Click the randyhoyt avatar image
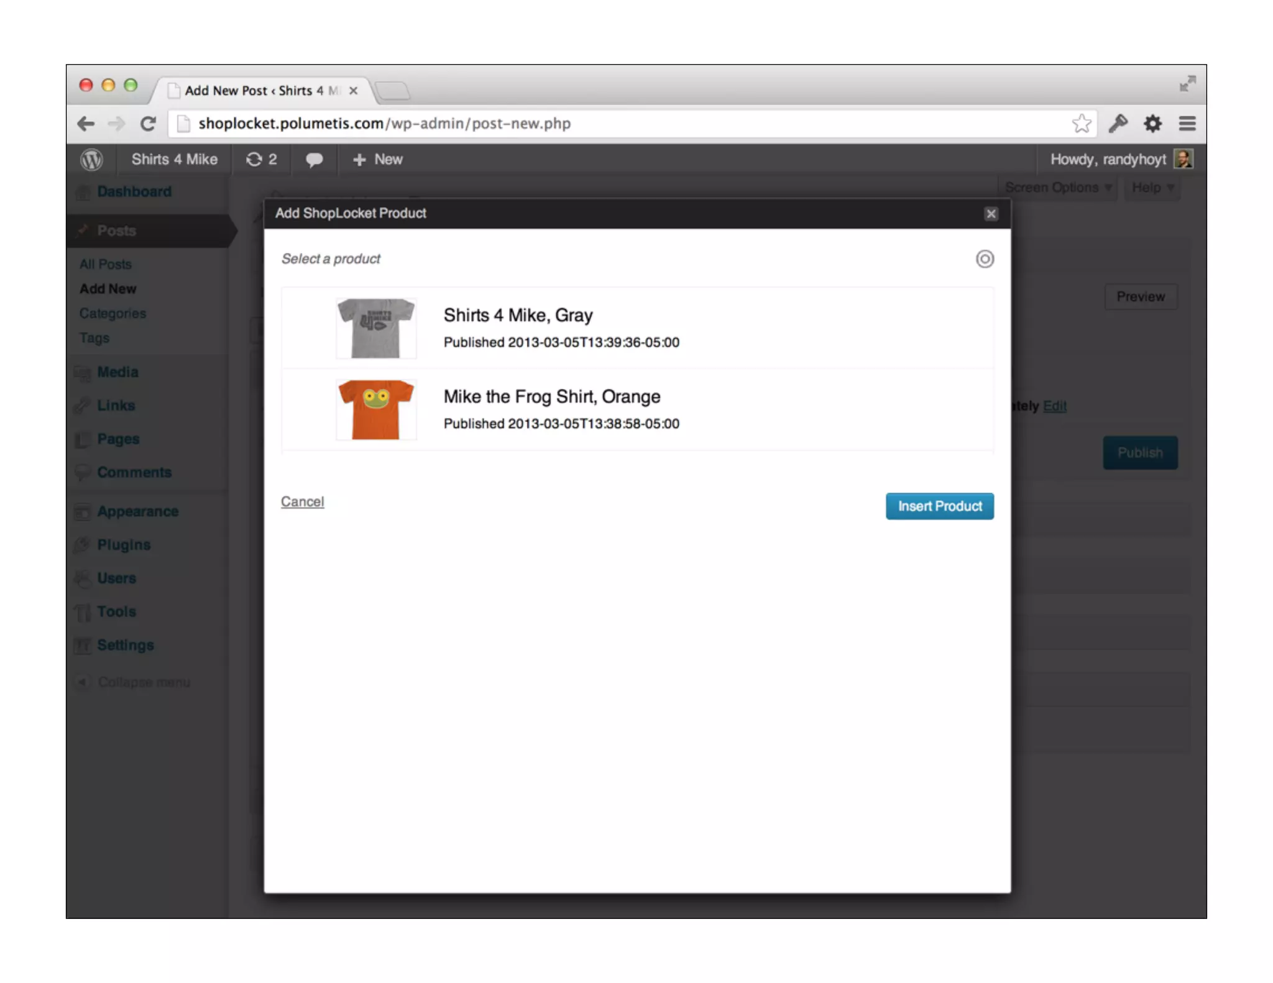The height and width of the screenshot is (983, 1273). coord(1183,159)
